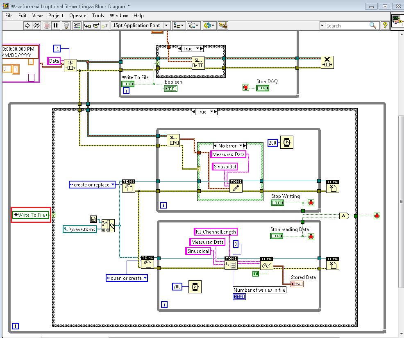Image resolution: width=404 pixels, height=338 pixels.
Task: Open the Reorder dropdown
Action: 209,25
